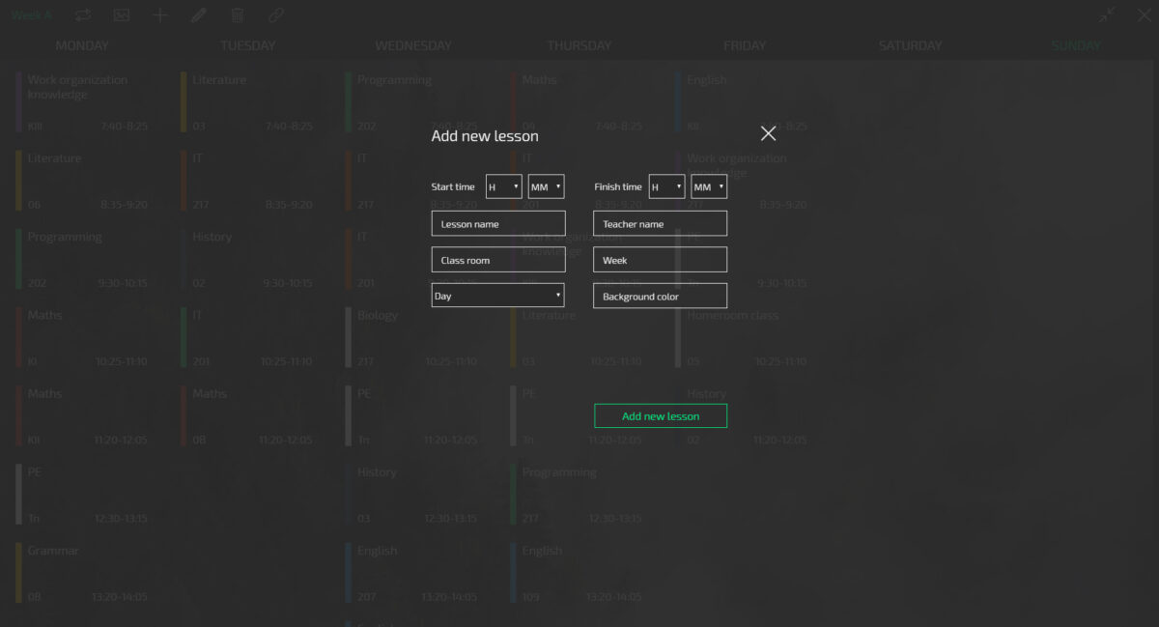Select the Week input field
This screenshot has height=627, width=1159.
pyautogui.click(x=661, y=260)
